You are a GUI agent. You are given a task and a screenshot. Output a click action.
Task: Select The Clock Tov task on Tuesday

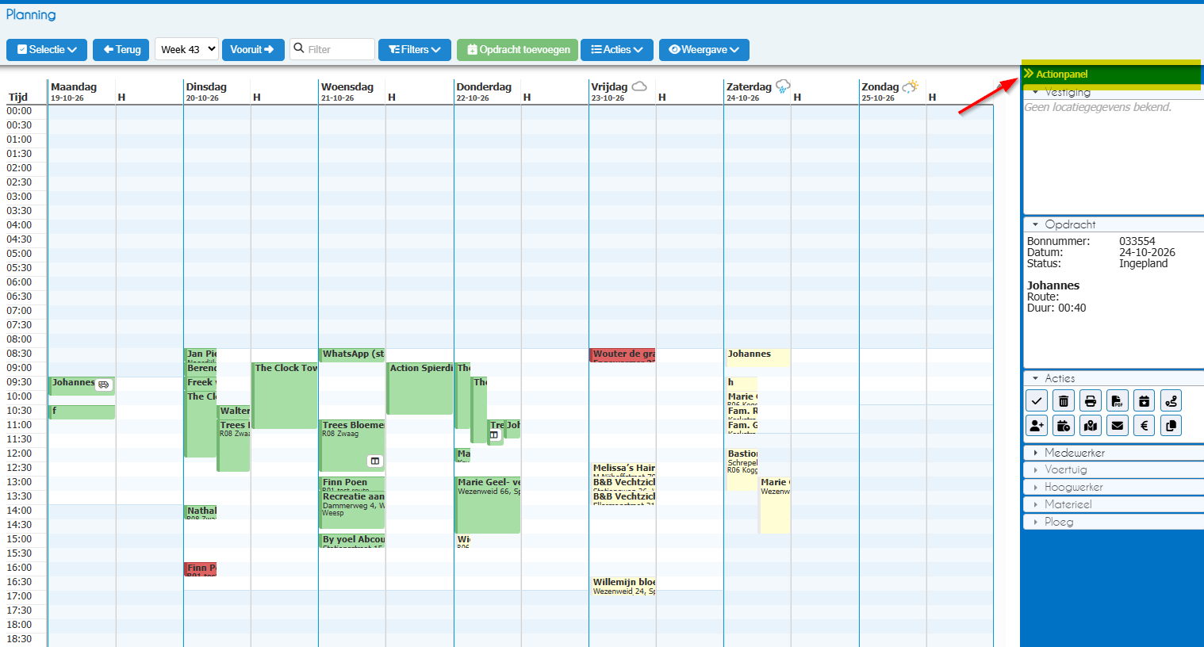click(x=286, y=395)
